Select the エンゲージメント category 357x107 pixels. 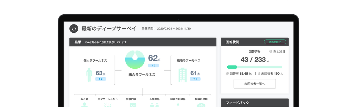pos(108,99)
